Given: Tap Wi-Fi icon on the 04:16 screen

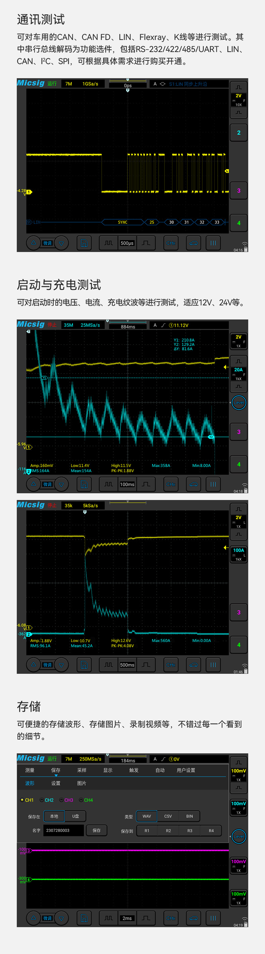Looking at the screenshot, I should click(x=245, y=244).
